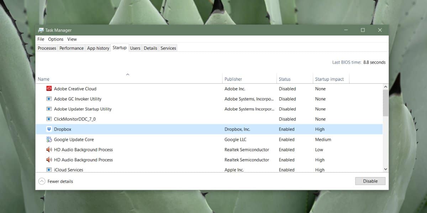Image resolution: width=427 pixels, height=213 pixels.
Task: Click the ClickMonitorDDC icon
Action: tap(48, 119)
